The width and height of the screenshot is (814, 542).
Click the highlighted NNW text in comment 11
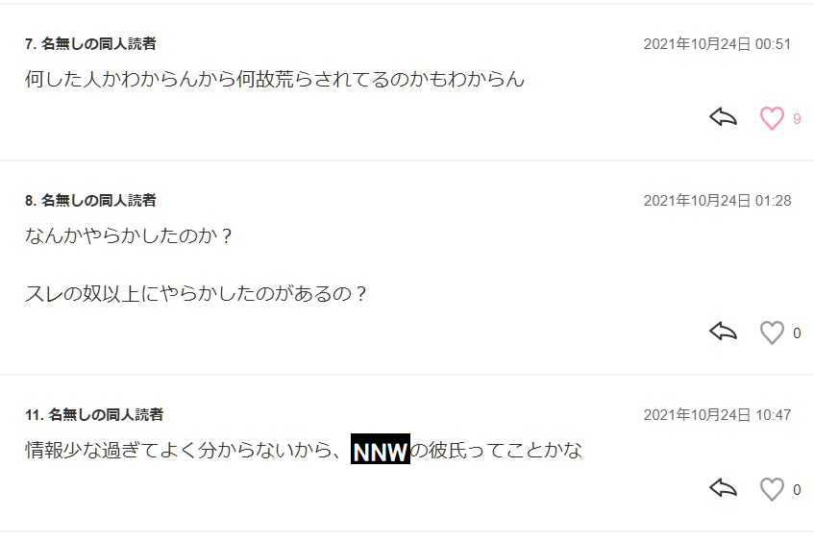(x=381, y=449)
